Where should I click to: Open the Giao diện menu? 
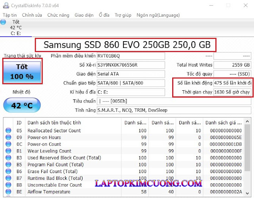coord(84,15)
